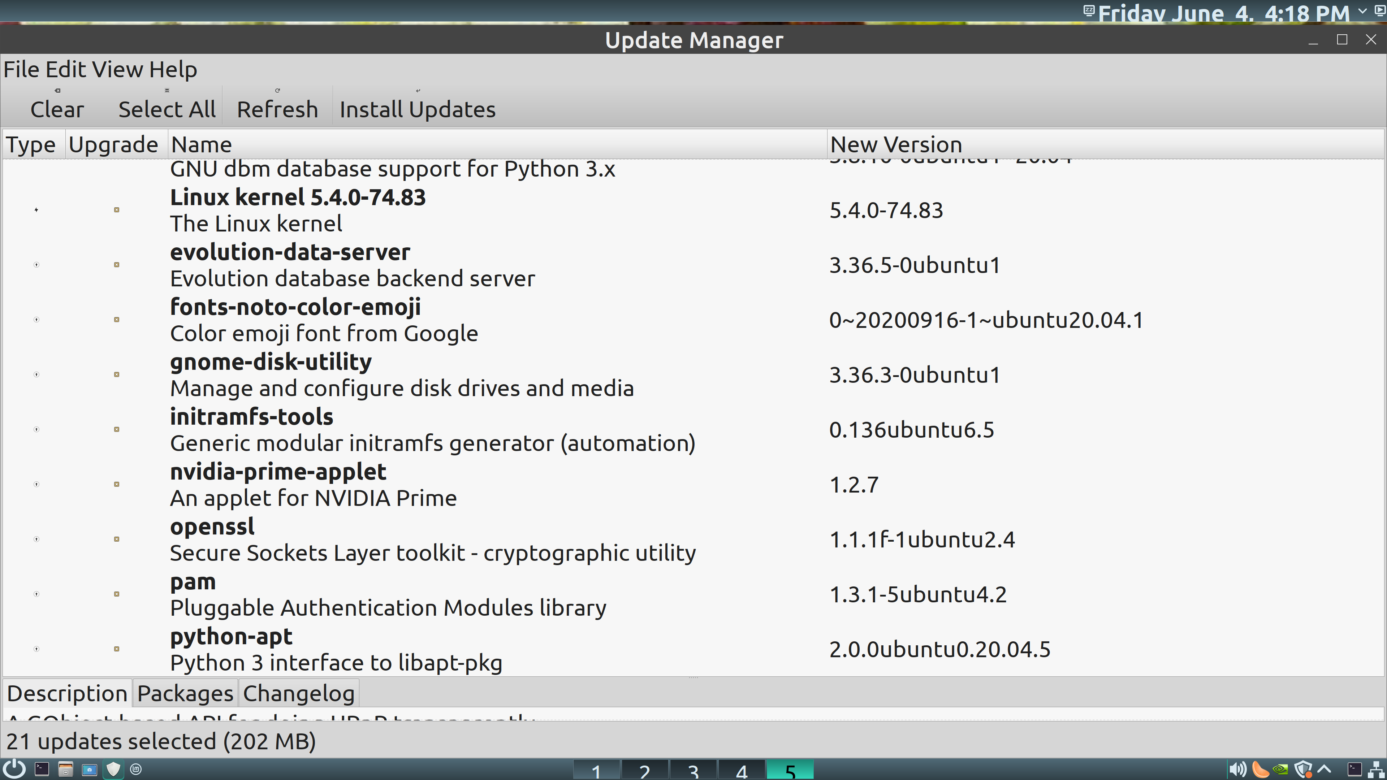Switch to workspace 1
Viewport: 1387px width, 780px height.
(x=596, y=770)
